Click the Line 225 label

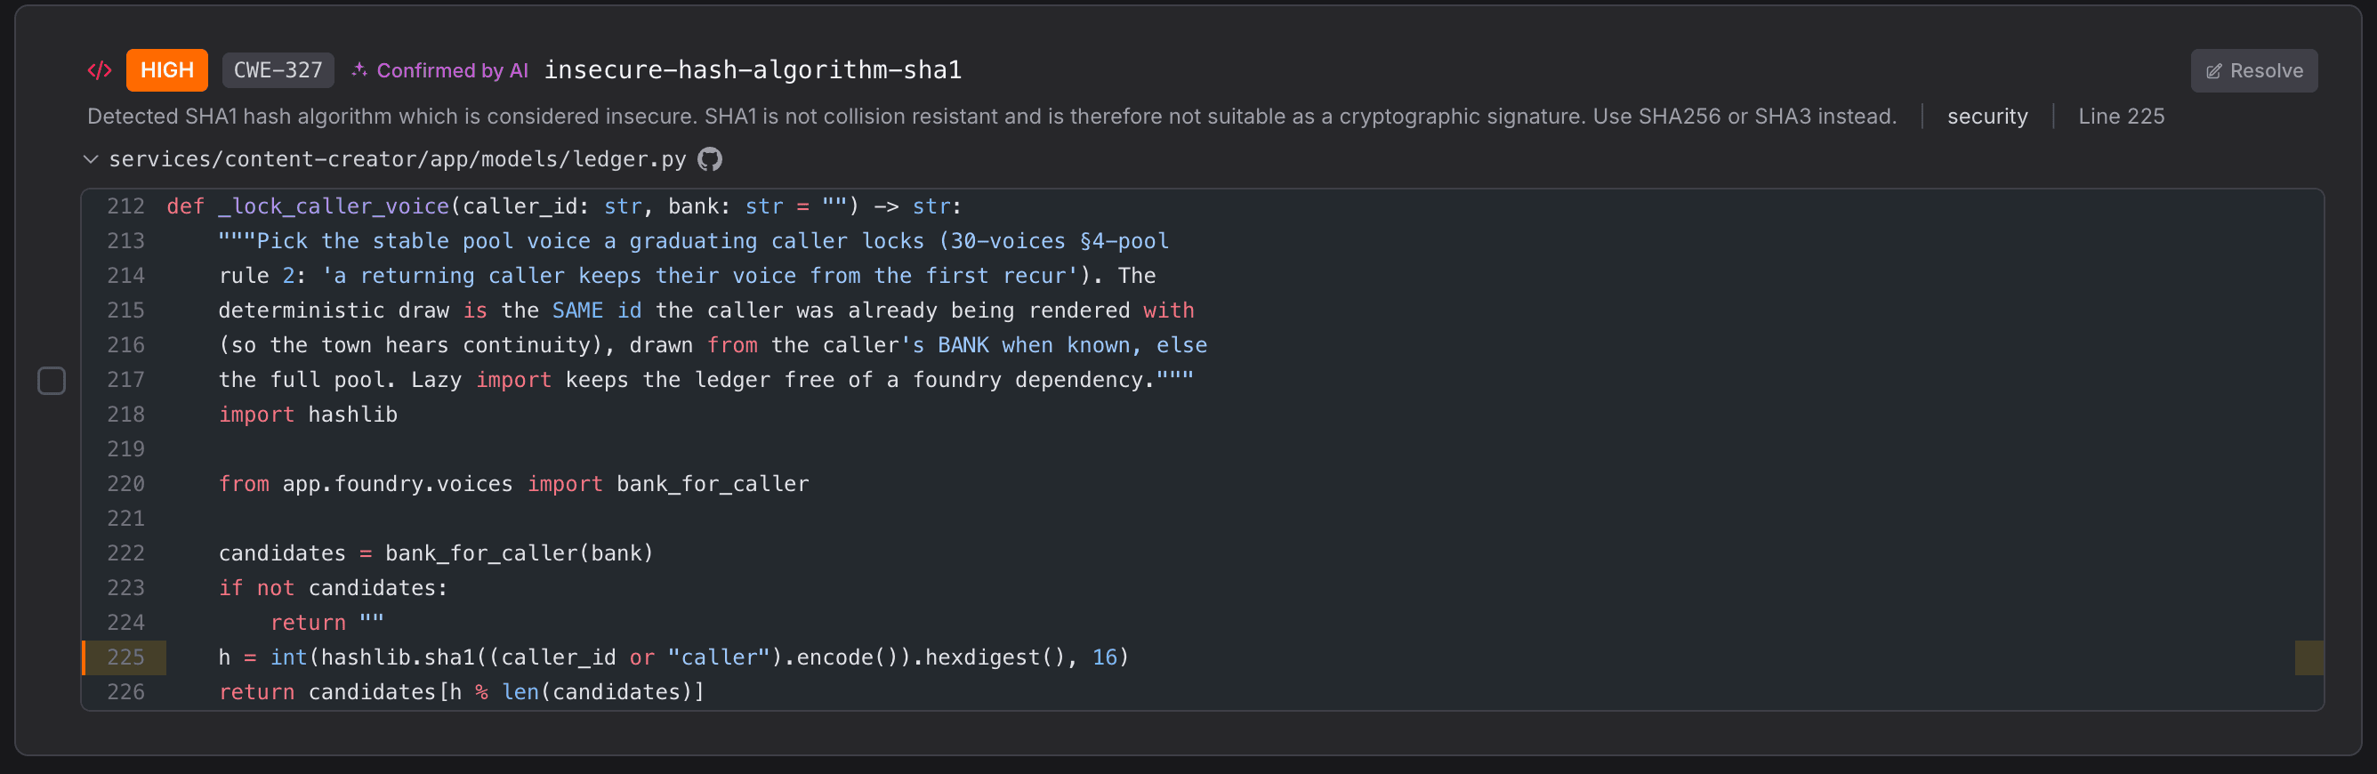click(2121, 117)
